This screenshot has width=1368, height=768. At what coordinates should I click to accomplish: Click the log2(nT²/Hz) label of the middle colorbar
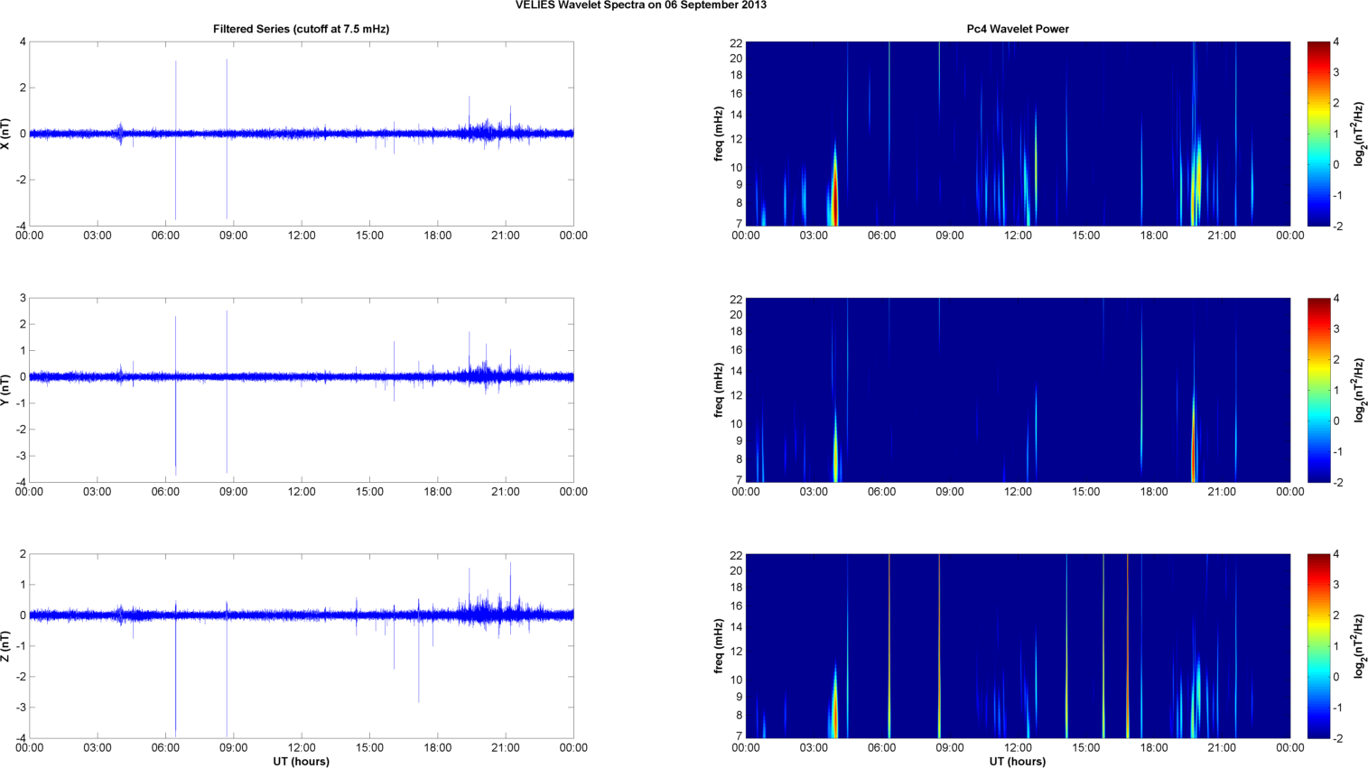tap(1358, 390)
